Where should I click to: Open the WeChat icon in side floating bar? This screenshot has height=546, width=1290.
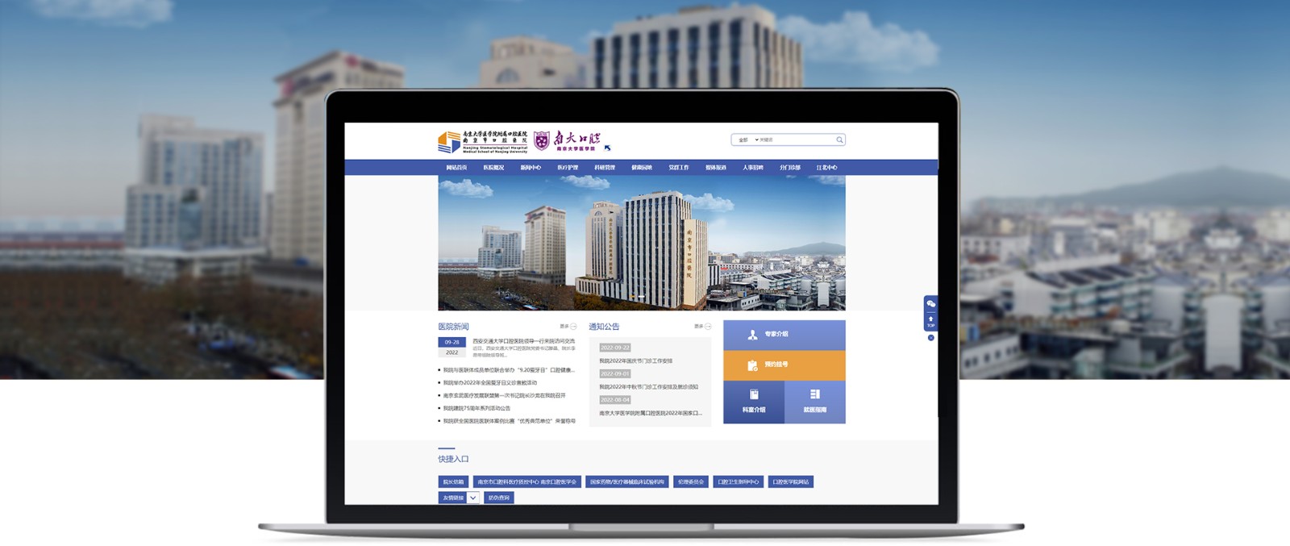click(930, 304)
